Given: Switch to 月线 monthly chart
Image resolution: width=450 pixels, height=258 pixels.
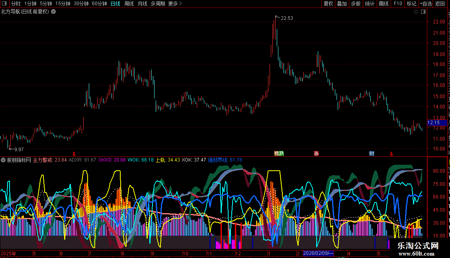Looking at the screenshot, I should click(x=142, y=4).
